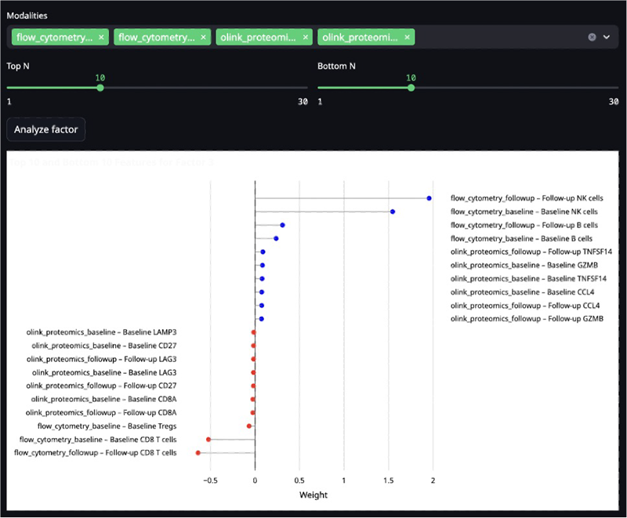The image size is (627, 518).
Task: Remove the last olink_proteomics modality chip
Action: pos(407,37)
